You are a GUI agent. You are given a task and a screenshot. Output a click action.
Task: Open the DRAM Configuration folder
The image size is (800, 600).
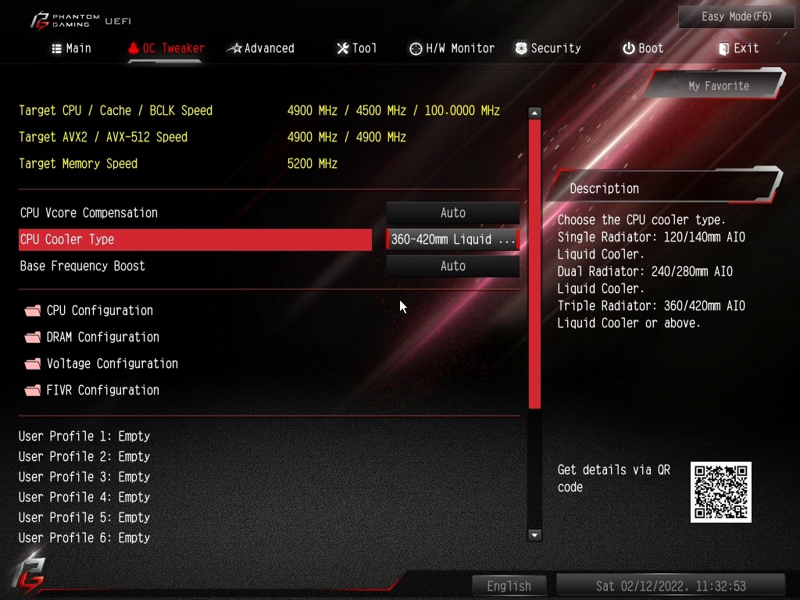pyautogui.click(x=92, y=337)
